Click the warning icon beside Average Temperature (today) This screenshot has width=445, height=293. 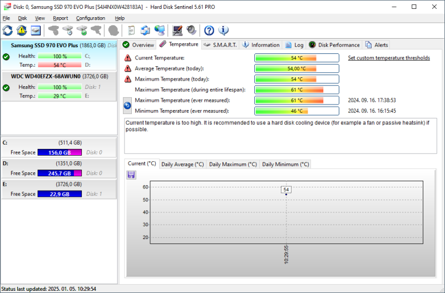128,68
